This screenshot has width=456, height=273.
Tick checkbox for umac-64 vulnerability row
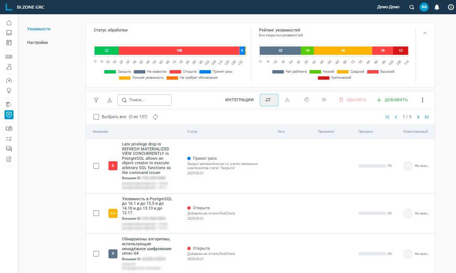tap(96, 254)
